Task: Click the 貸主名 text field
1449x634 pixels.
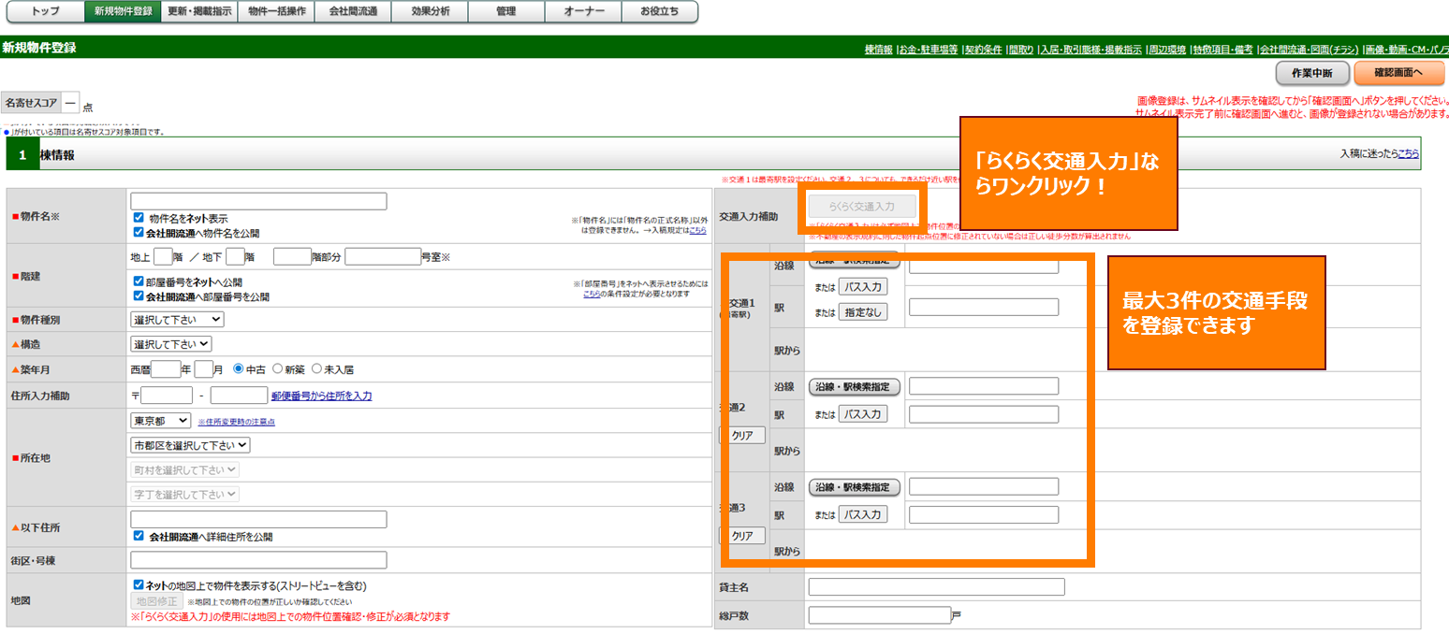Action: pyautogui.click(x=936, y=587)
